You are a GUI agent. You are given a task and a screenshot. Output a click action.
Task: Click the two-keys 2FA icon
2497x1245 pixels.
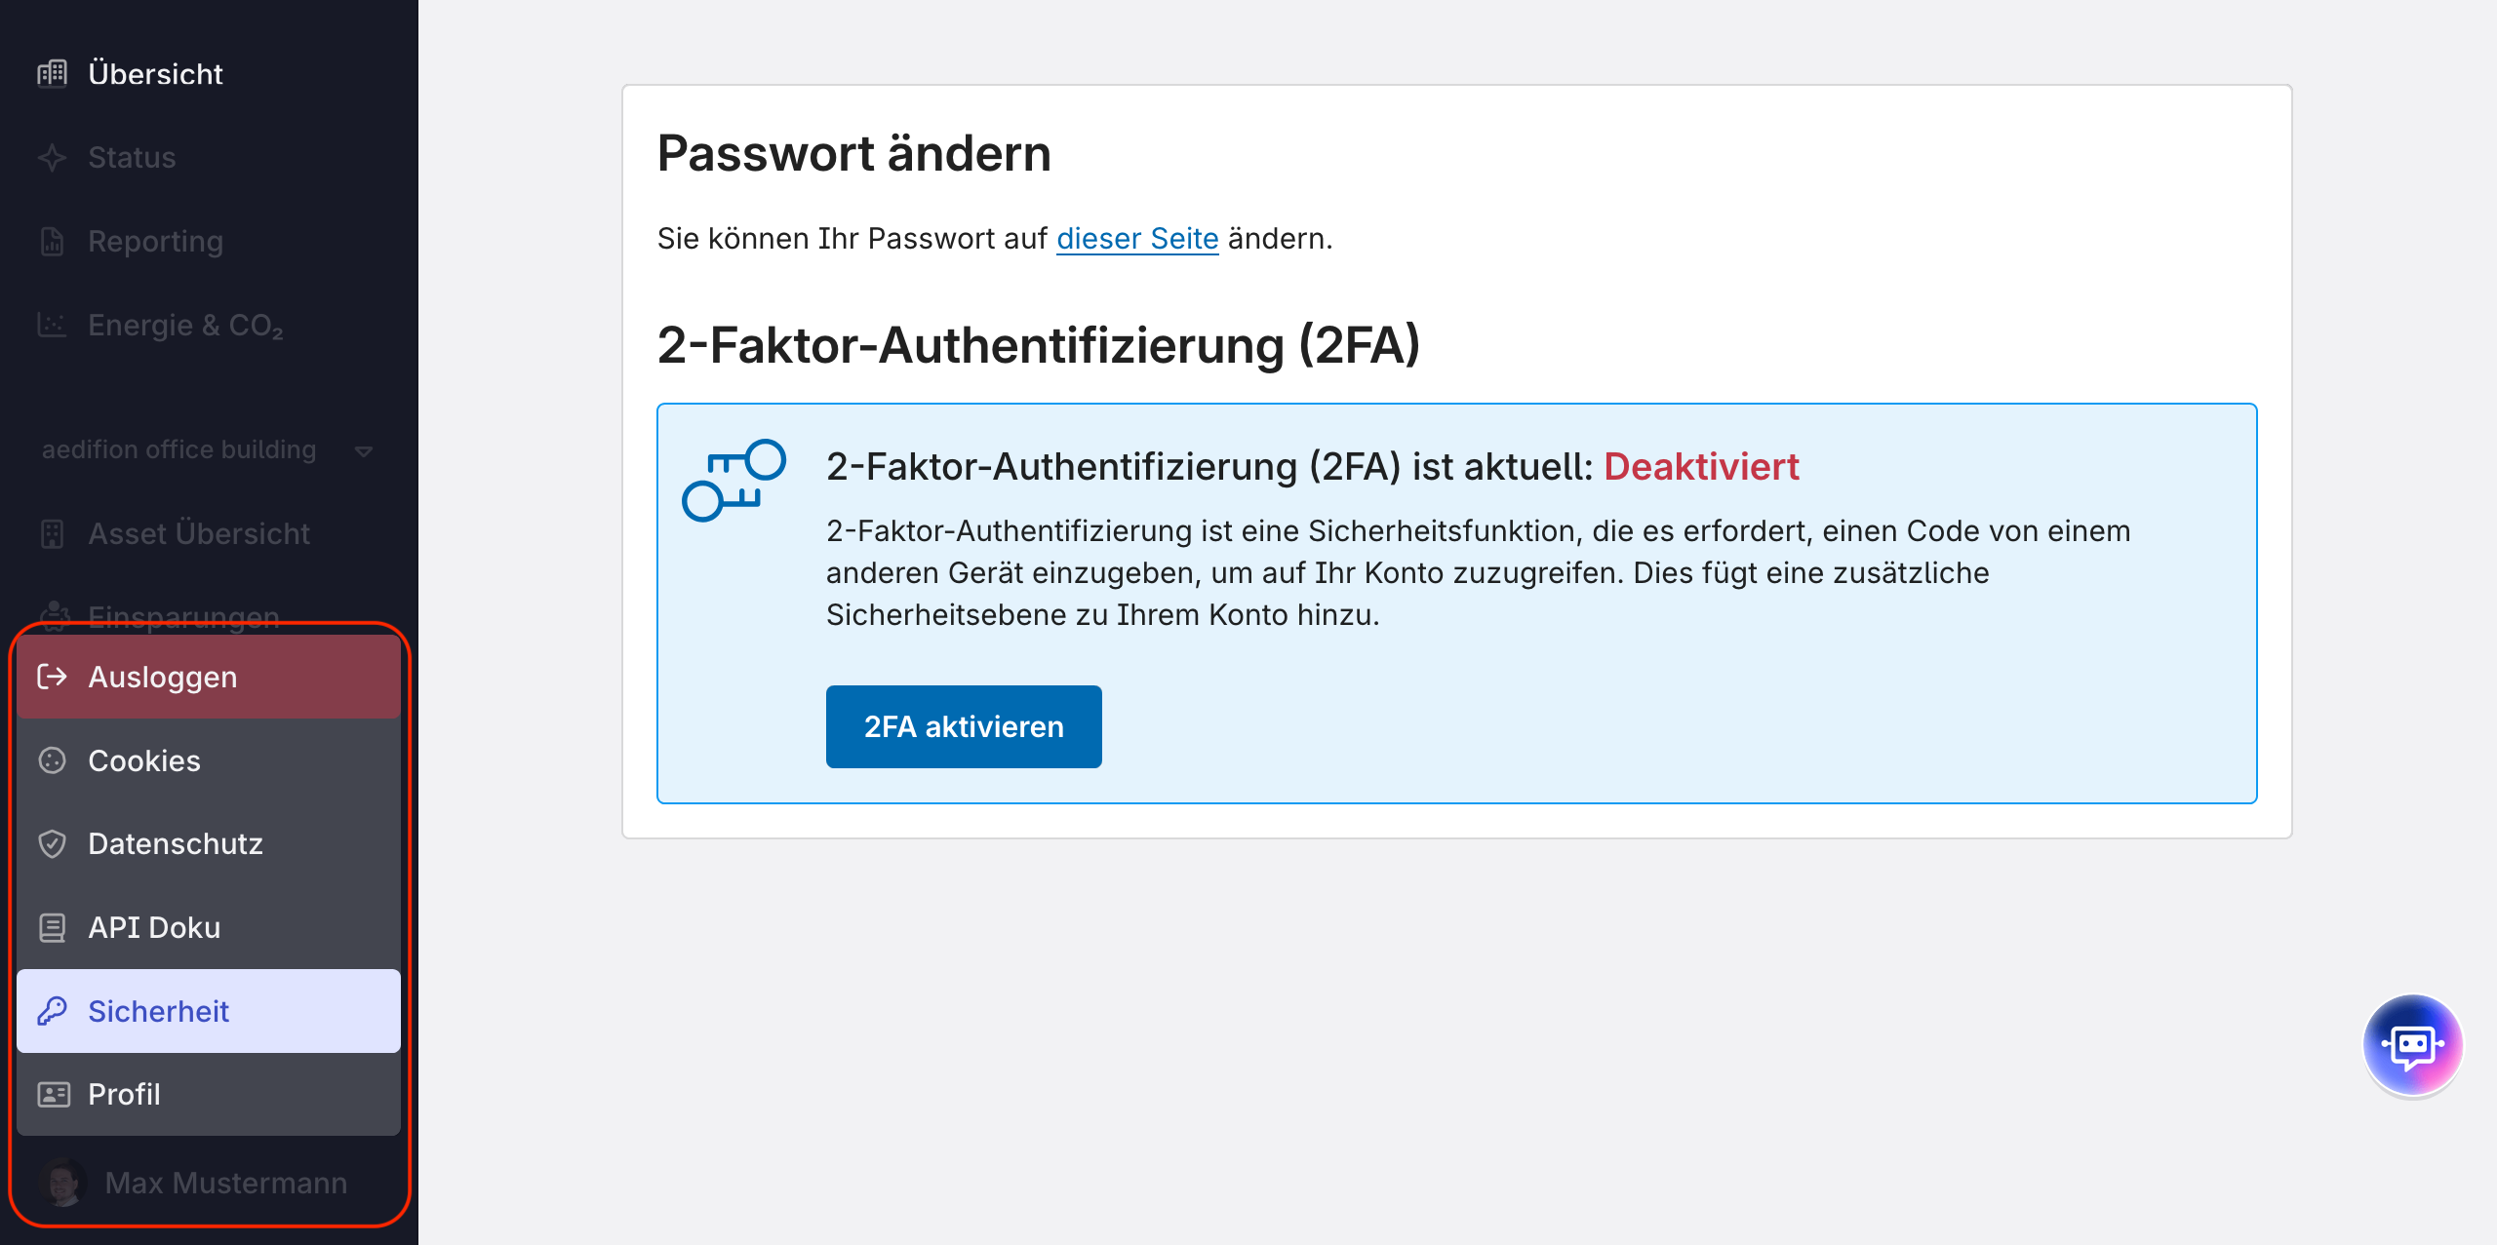tap(733, 480)
